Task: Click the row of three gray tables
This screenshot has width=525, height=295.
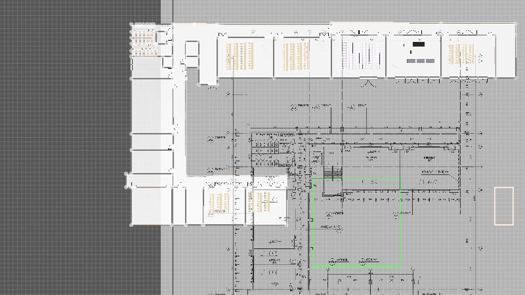Action: (420, 61)
